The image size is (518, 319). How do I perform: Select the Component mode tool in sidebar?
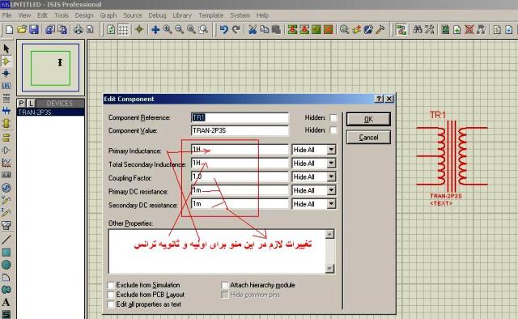click(6, 62)
